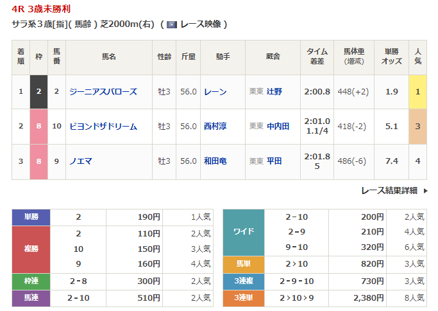Image resolution: width=438 pixels, height=311 pixels.
Task: Open the ノエマ horse profile link
Action: (80, 161)
